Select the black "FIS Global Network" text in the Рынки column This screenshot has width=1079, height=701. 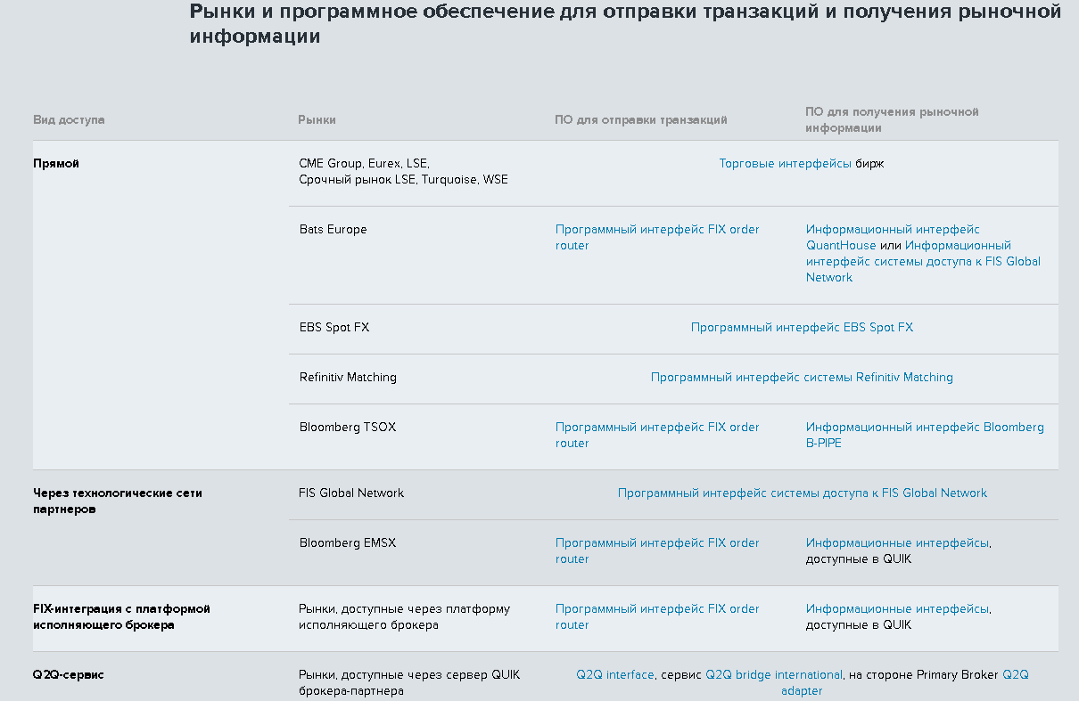[351, 493]
